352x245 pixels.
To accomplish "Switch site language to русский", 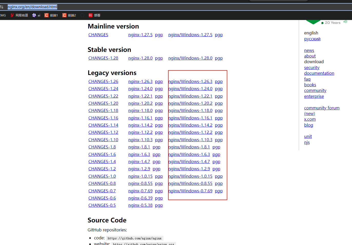I will point(312,39).
